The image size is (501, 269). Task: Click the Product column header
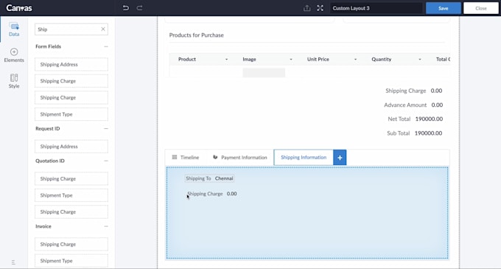[187, 60]
